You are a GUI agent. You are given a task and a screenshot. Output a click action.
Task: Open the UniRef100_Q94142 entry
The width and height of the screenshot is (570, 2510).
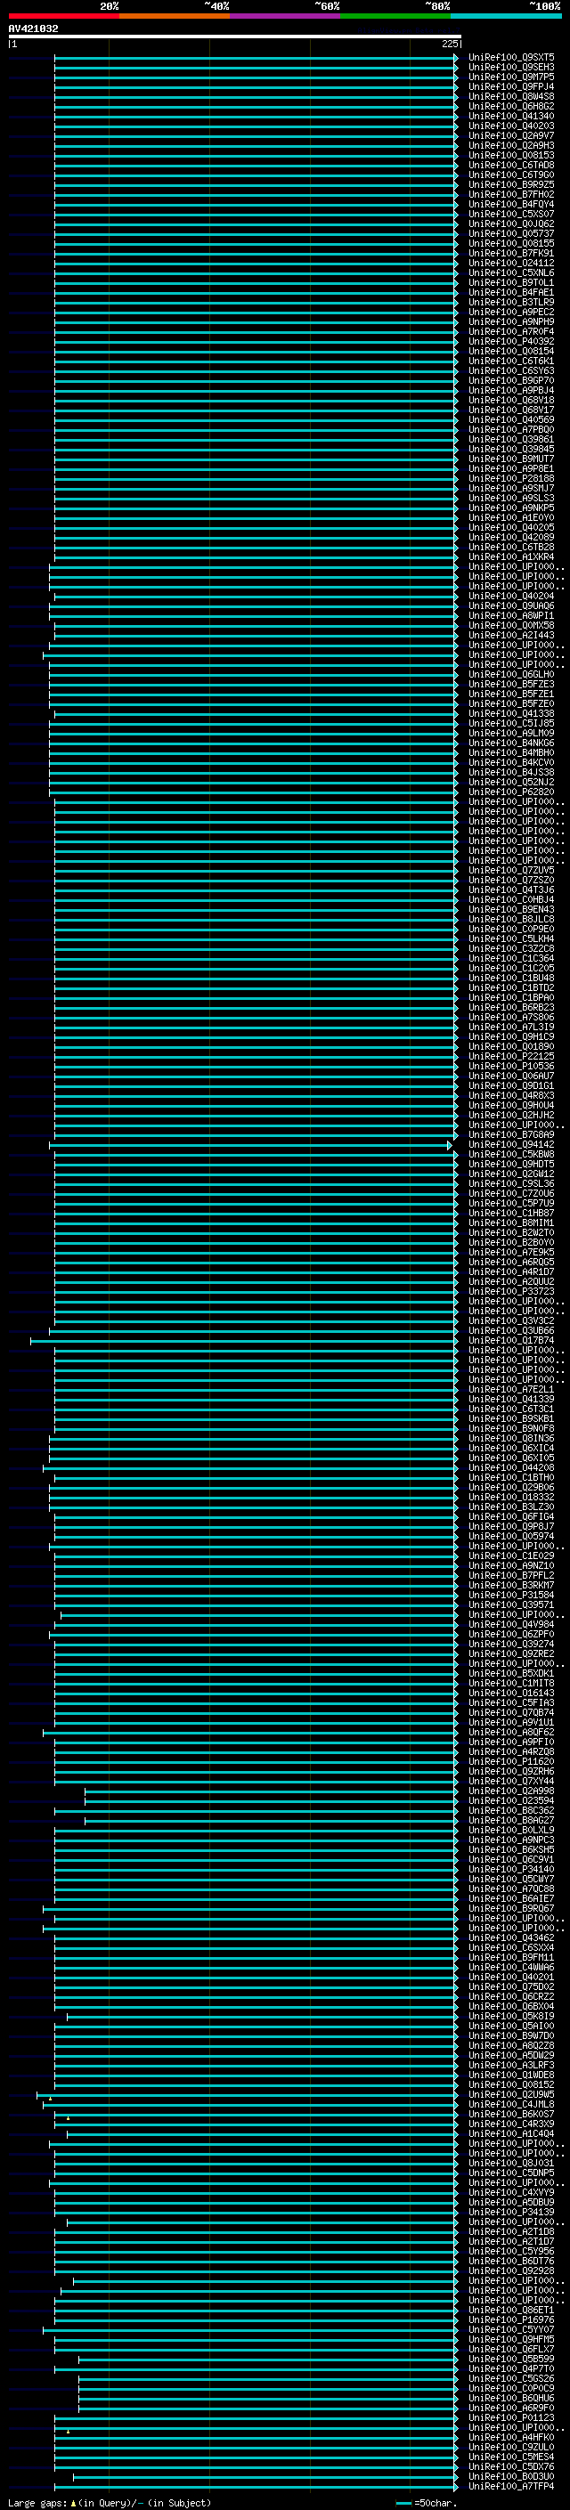coord(511,1145)
